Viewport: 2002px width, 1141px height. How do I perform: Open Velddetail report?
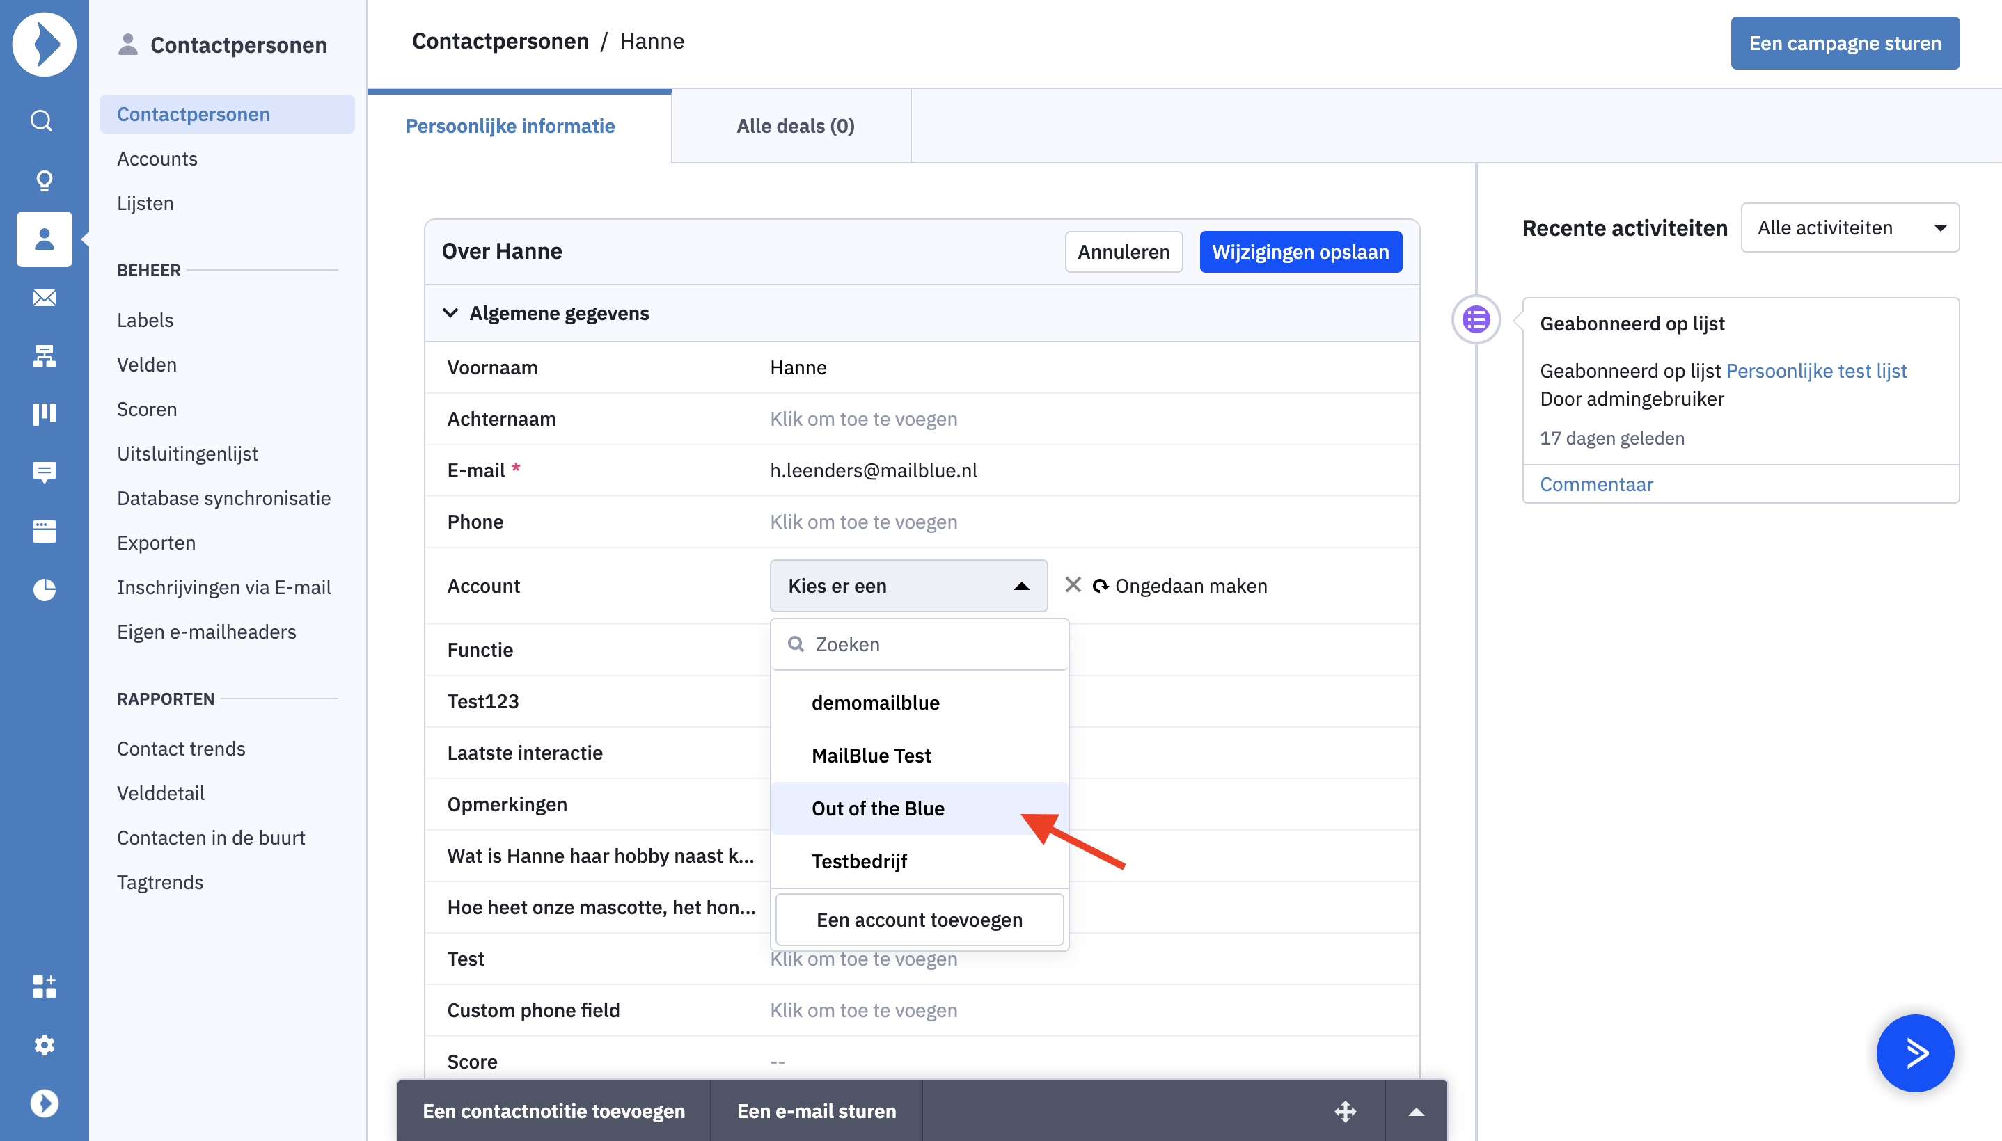tap(161, 794)
